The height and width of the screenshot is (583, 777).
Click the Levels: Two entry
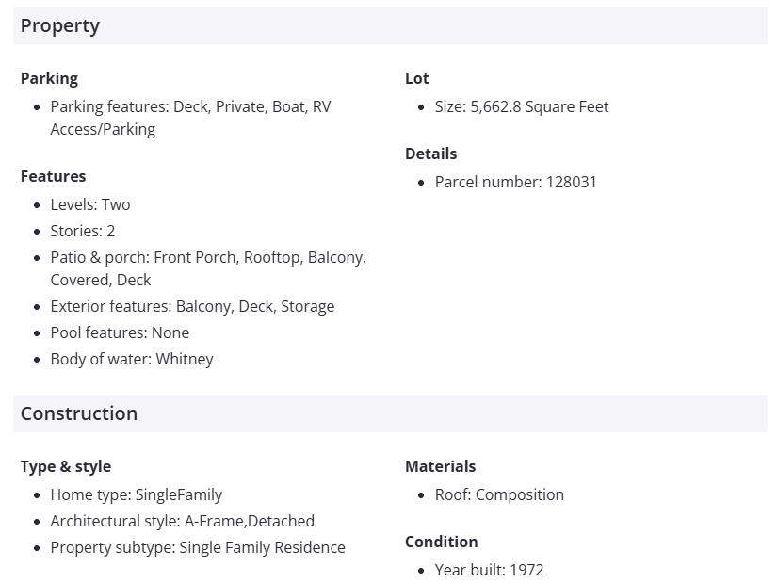coord(90,204)
